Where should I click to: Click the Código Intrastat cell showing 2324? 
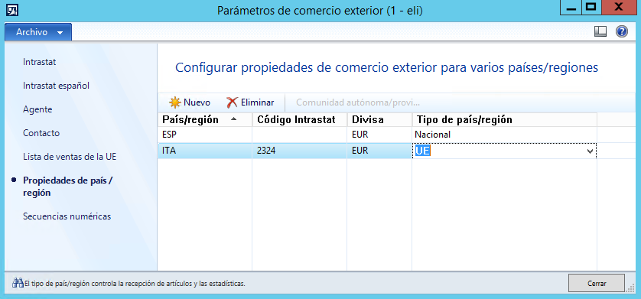[x=299, y=151]
